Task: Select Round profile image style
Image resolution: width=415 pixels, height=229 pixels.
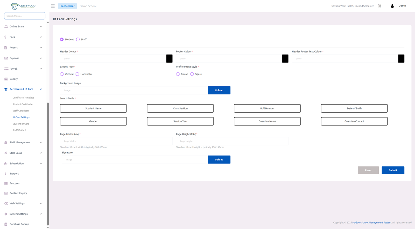Action: click(178, 74)
